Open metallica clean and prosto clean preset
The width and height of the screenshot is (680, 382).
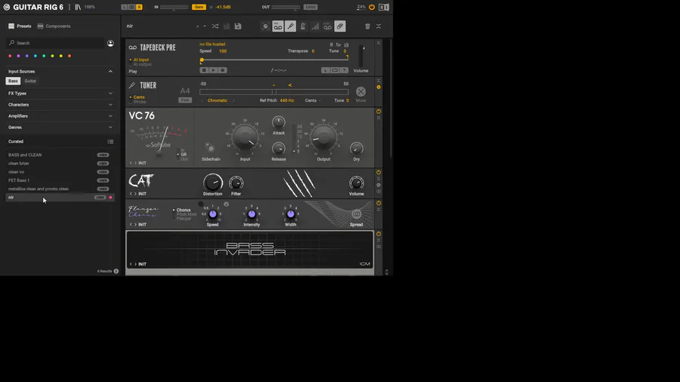pos(60,189)
